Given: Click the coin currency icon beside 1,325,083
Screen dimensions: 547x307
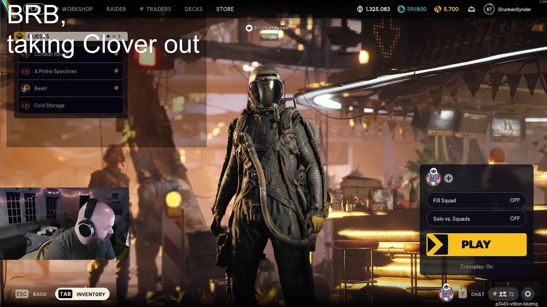Looking at the screenshot, I should point(360,9).
